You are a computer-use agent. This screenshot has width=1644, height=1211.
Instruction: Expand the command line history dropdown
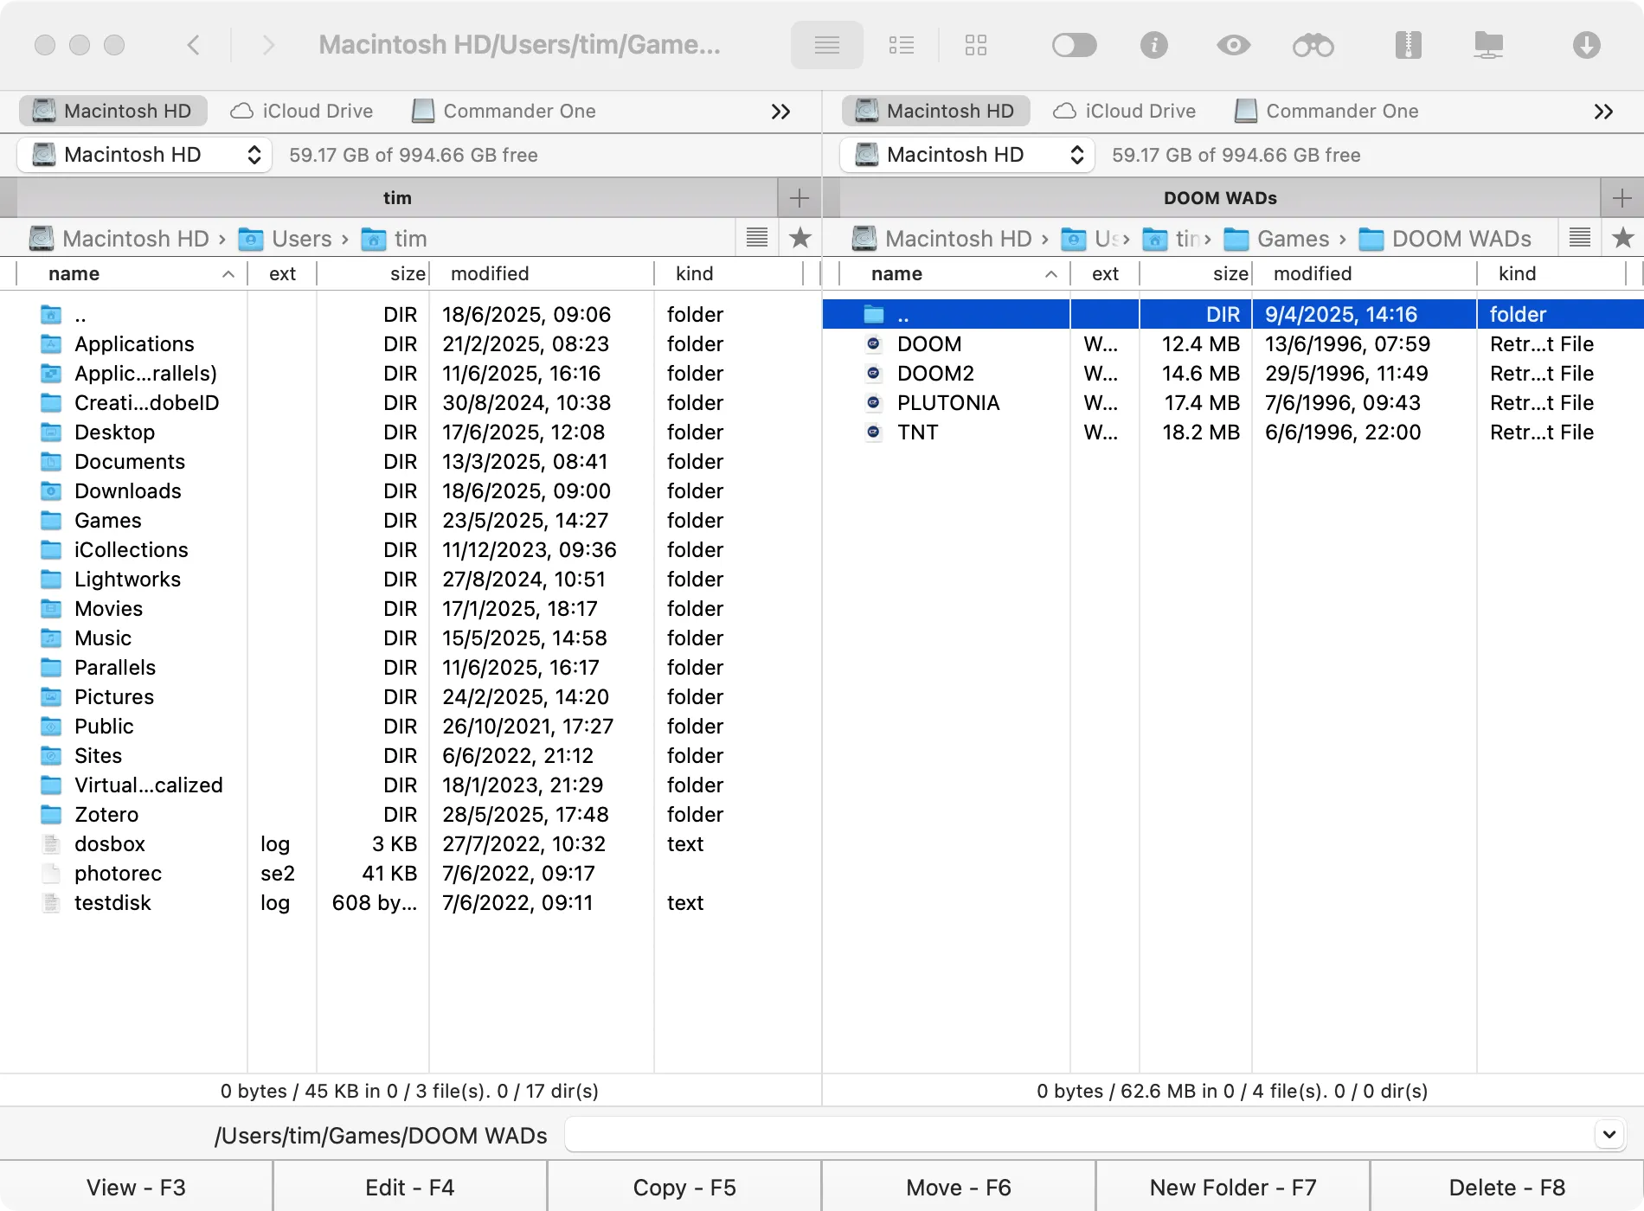pyautogui.click(x=1608, y=1133)
